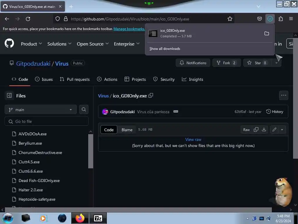Open the Firefox taskbar icon

pos(80,218)
